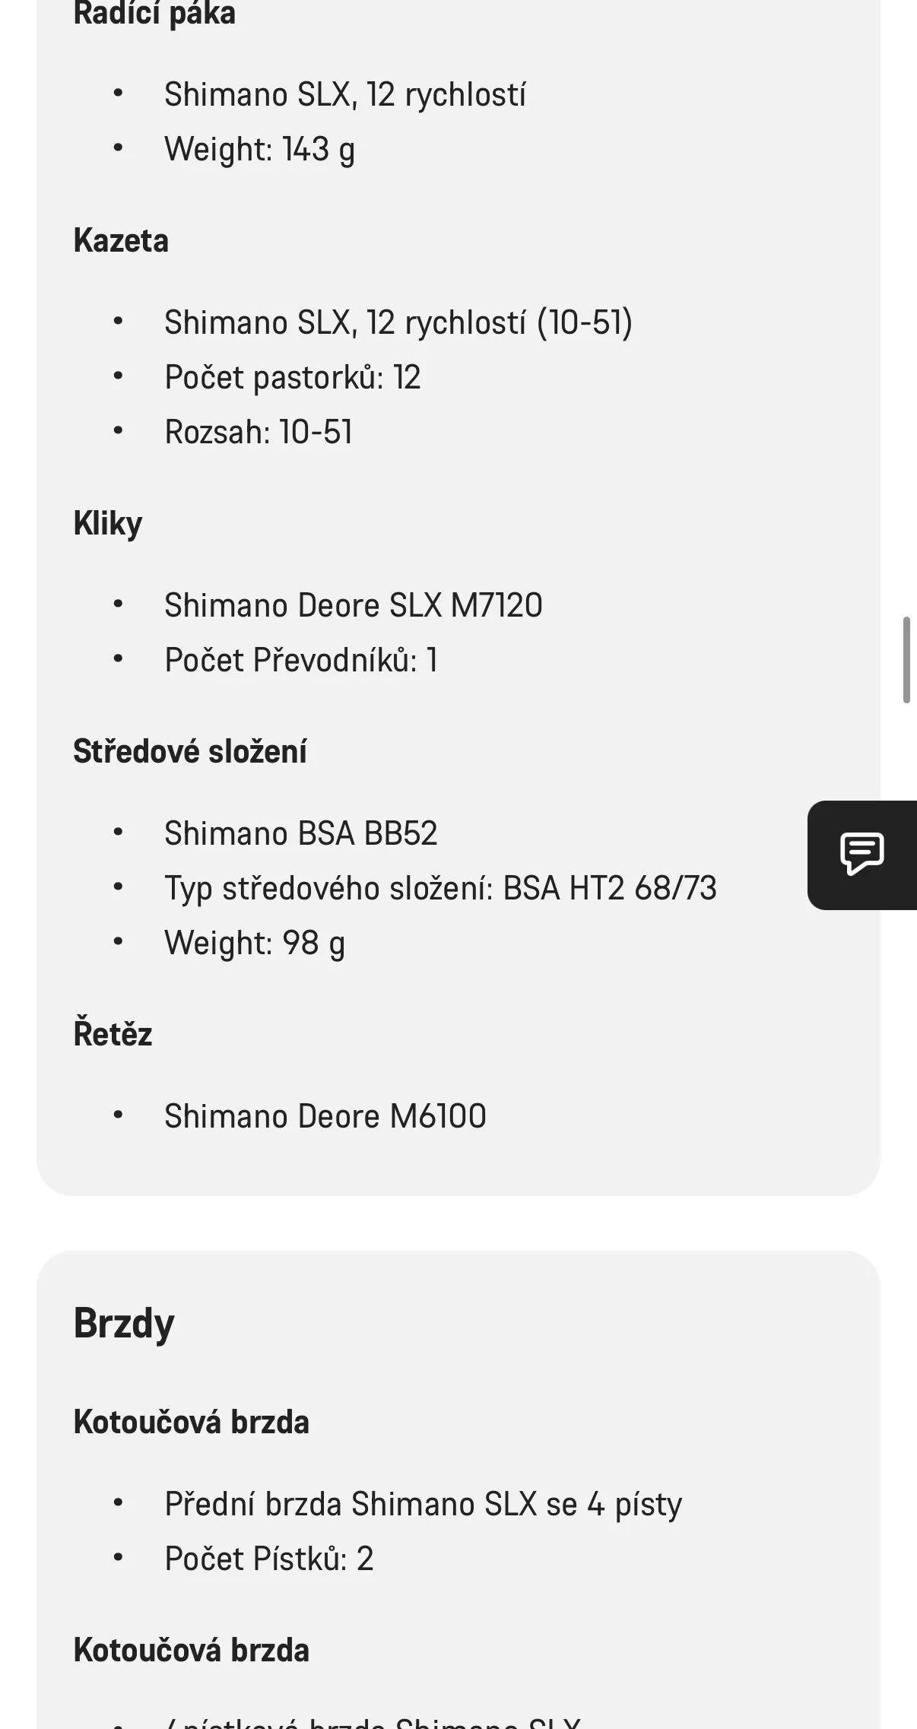Viewport: 917px width, 1729px height.
Task: Click the Počet pastorků: 12 line
Action: pos(292,377)
